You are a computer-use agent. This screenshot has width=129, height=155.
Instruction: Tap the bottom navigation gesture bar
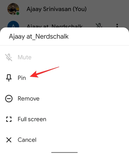(64, 152)
